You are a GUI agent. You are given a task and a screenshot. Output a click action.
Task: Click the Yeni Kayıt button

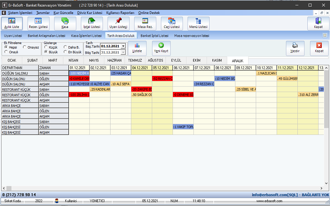[x=161, y=48]
